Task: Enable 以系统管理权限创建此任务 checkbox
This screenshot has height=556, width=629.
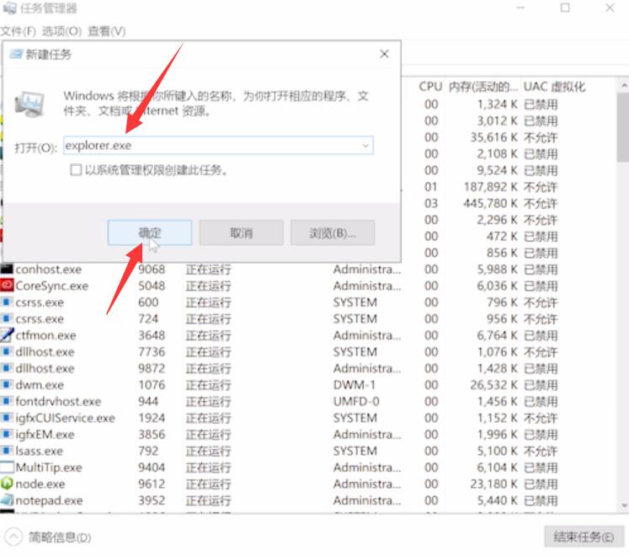Action: click(x=76, y=170)
